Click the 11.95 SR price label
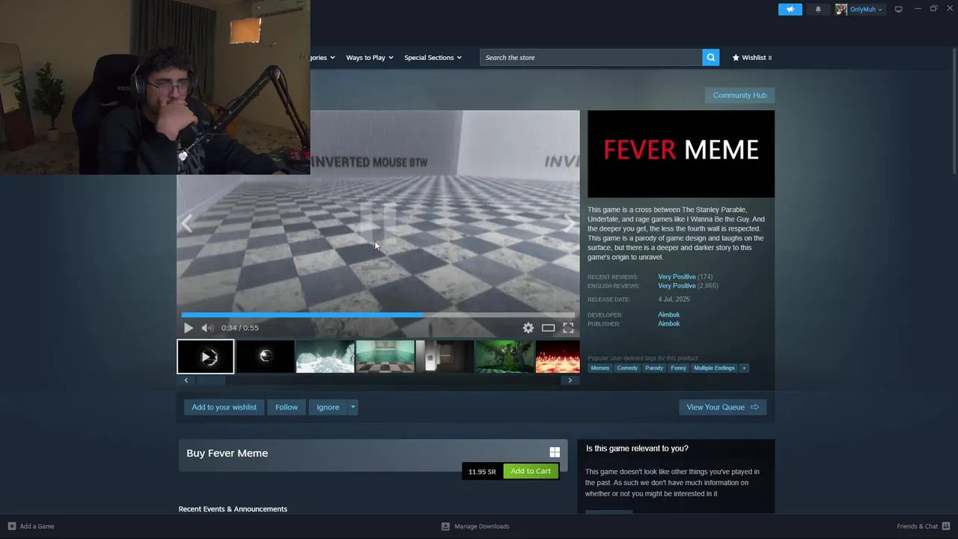This screenshot has height=539, width=958. pos(482,472)
